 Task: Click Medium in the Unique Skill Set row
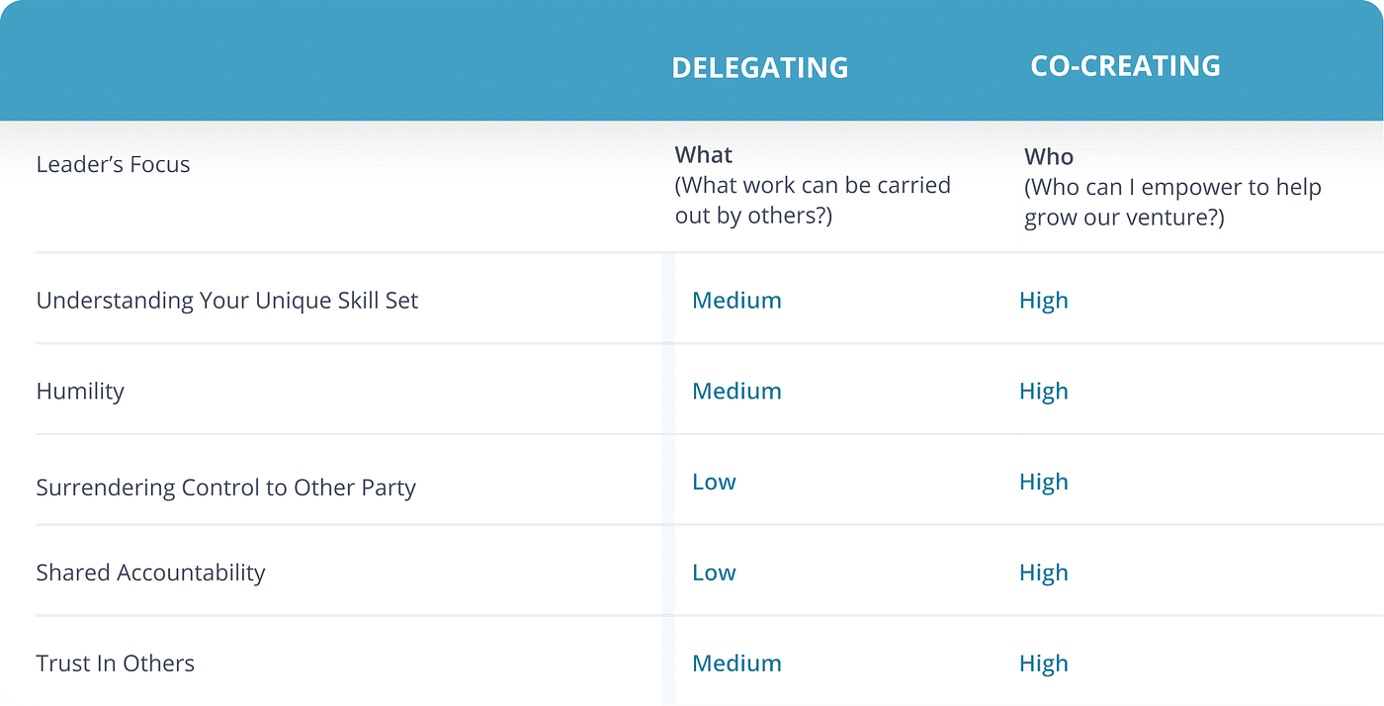click(736, 300)
